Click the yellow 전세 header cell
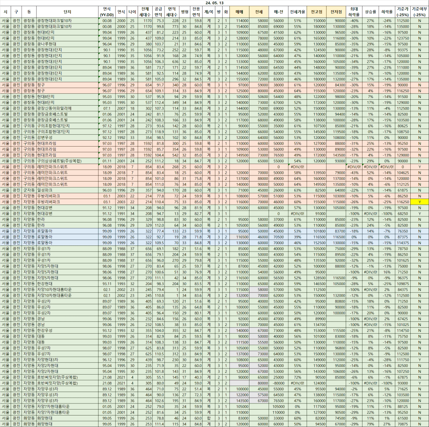 point(259,12)
